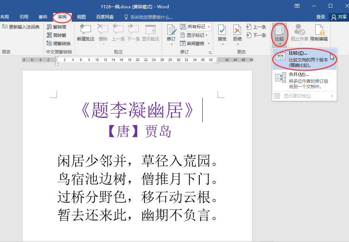This screenshot has height=242, width=349.
Task: Switch to the 邮件 Mailings tab
Action: [43, 17]
